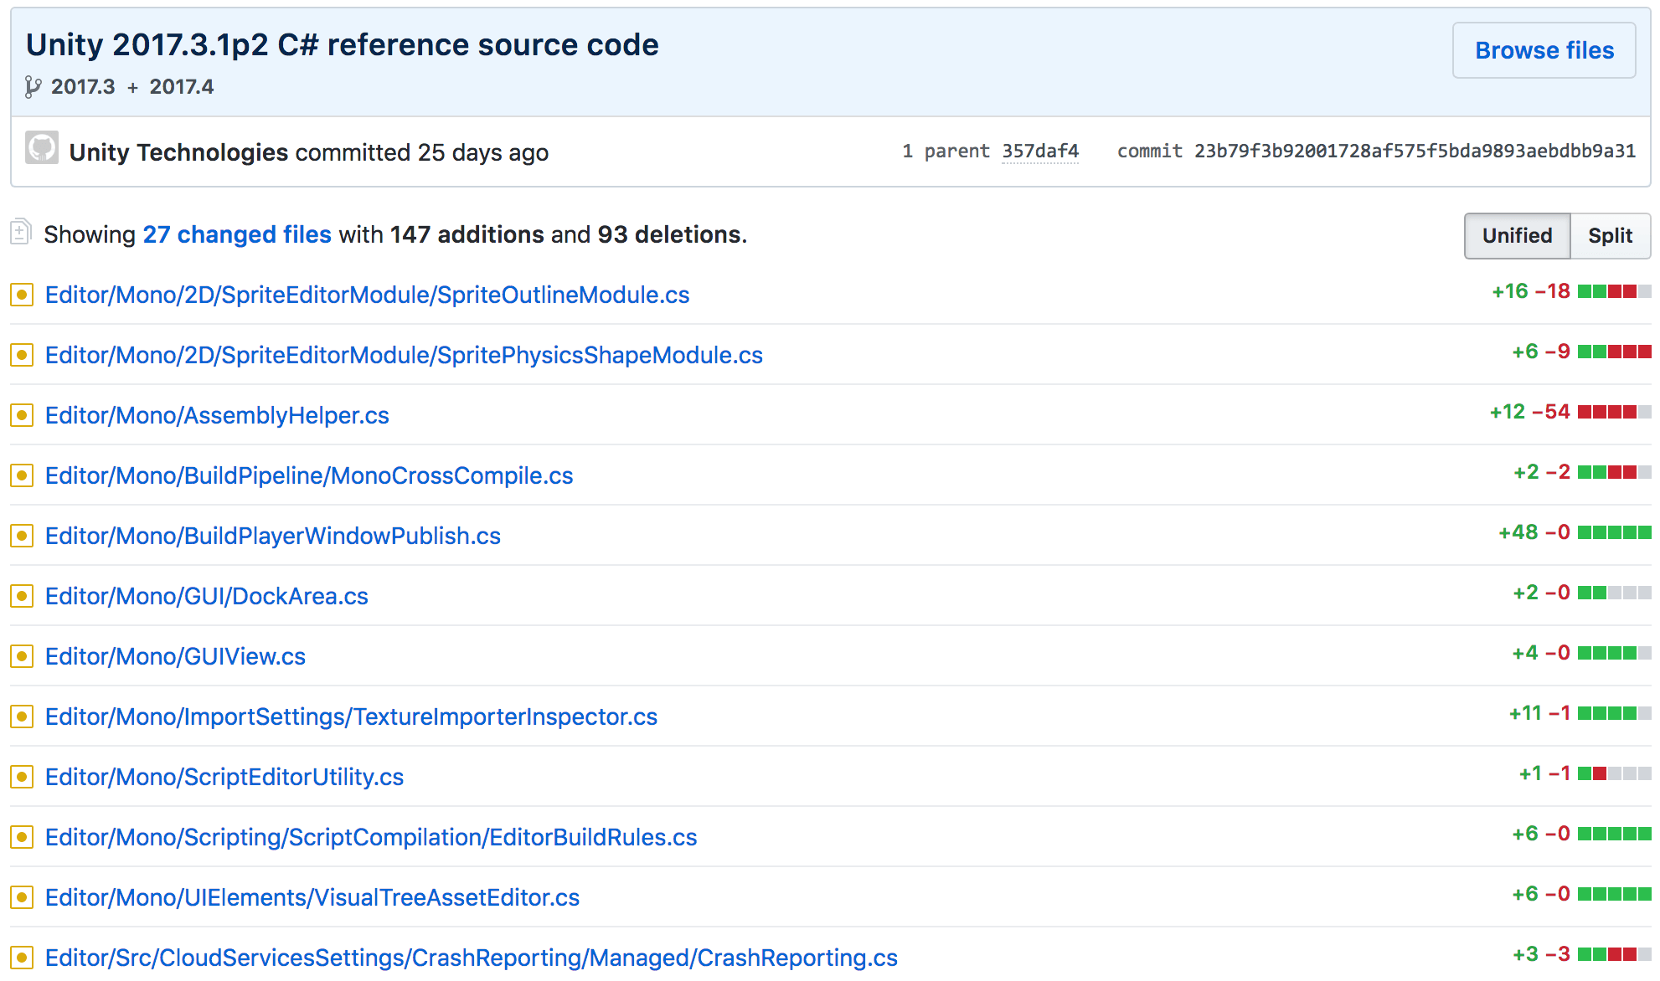Open SpritePhysicsShapeModule.cs file diff
The image size is (1660, 981).
click(404, 355)
